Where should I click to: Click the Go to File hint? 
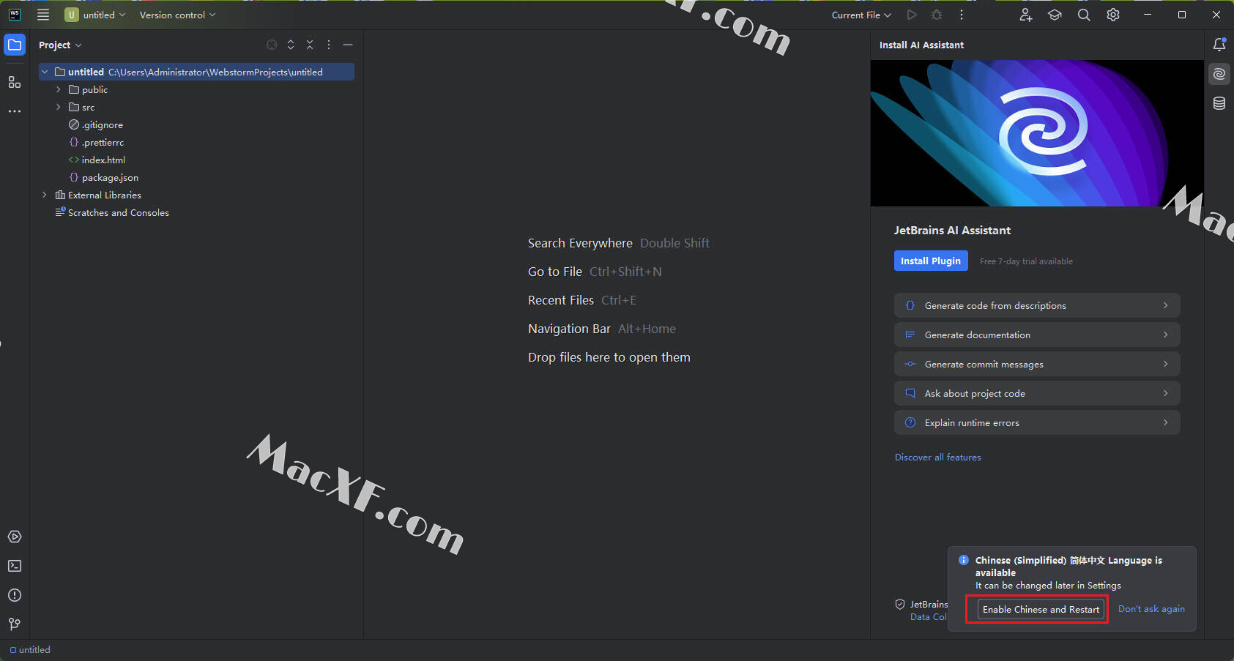pos(595,272)
